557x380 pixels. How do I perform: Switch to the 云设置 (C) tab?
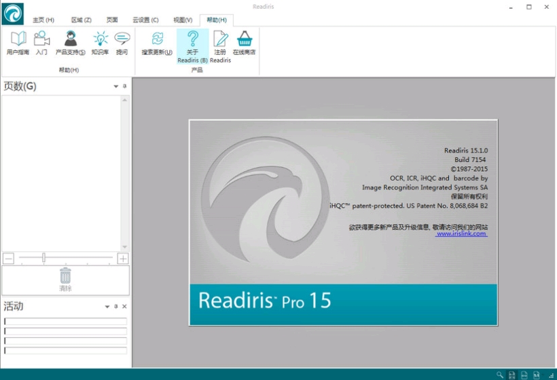pos(145,20)
